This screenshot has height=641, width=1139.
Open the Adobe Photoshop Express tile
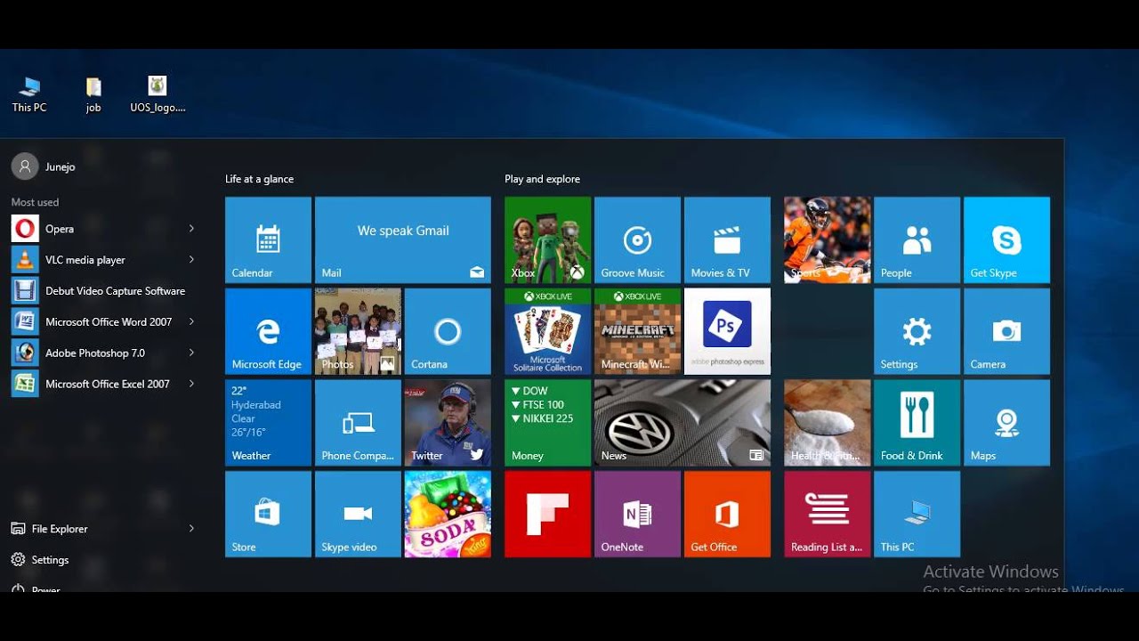click(x=727, y=331)
